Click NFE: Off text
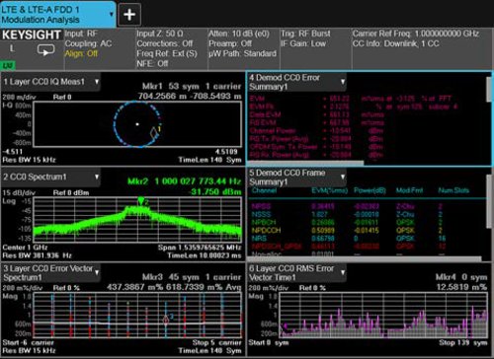Screen dimensions: 494x359 pyautogui.click(x=152, y=63)
